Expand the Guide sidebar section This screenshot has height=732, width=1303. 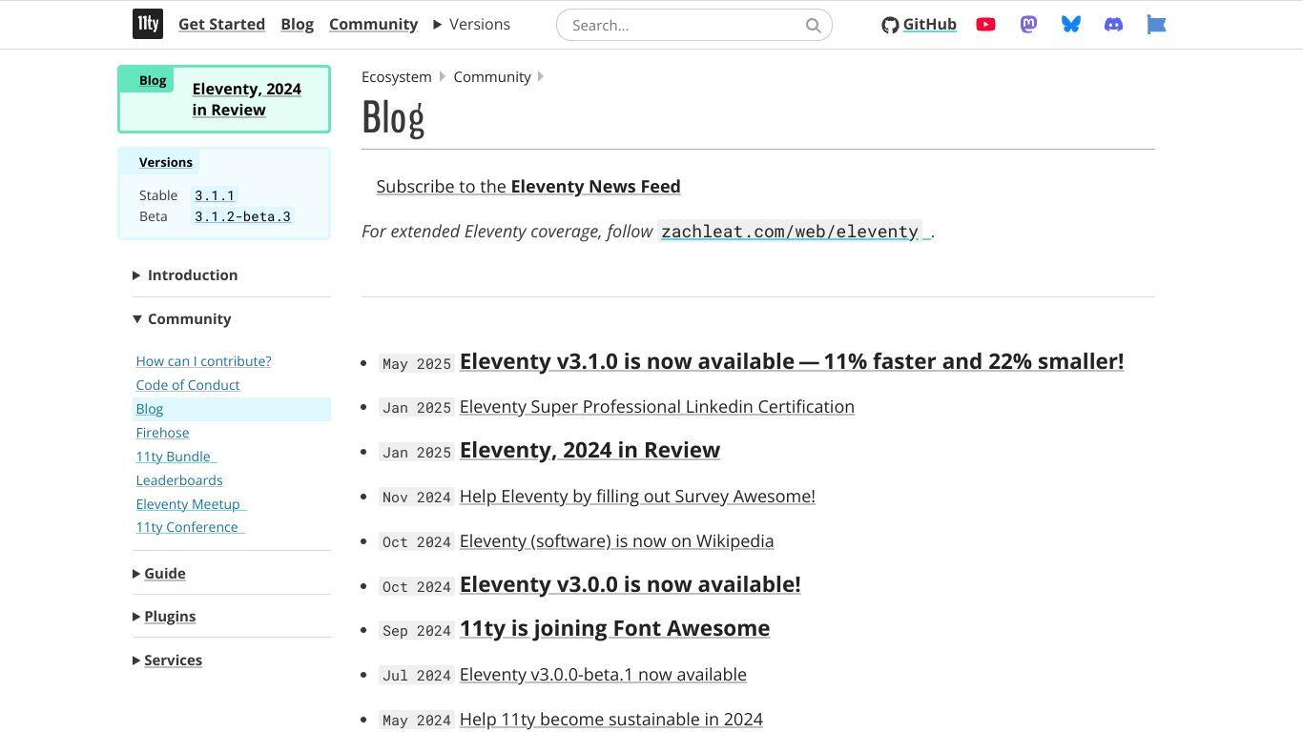[x=159, y=573]
